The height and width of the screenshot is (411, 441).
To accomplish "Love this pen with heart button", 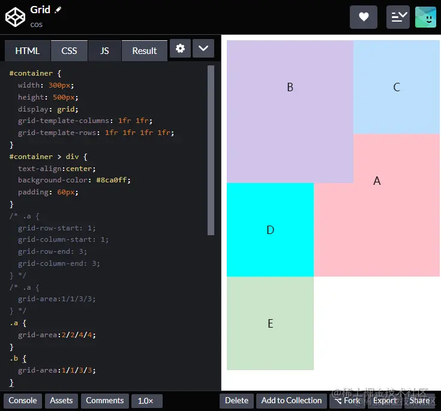I will [x=364, y=17].
